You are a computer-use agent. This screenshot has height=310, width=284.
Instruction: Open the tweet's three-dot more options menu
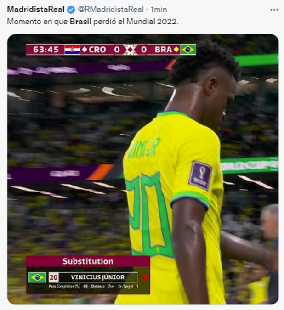(x=274, y=10)
